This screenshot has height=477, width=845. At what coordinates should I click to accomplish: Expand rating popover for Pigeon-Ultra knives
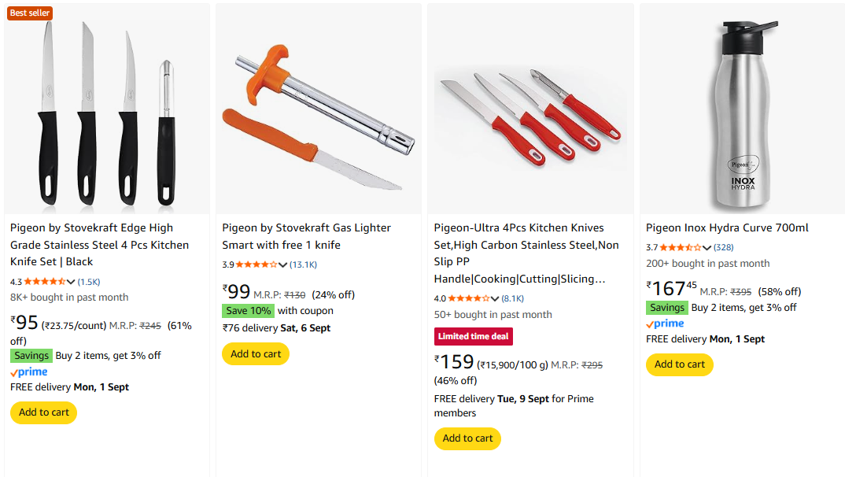[x=495, y=299]
